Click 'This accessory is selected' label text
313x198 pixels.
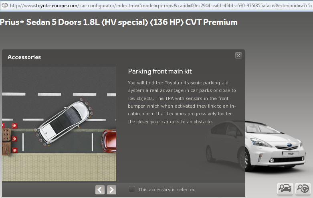pyautogui.click(x=167, y=190)
